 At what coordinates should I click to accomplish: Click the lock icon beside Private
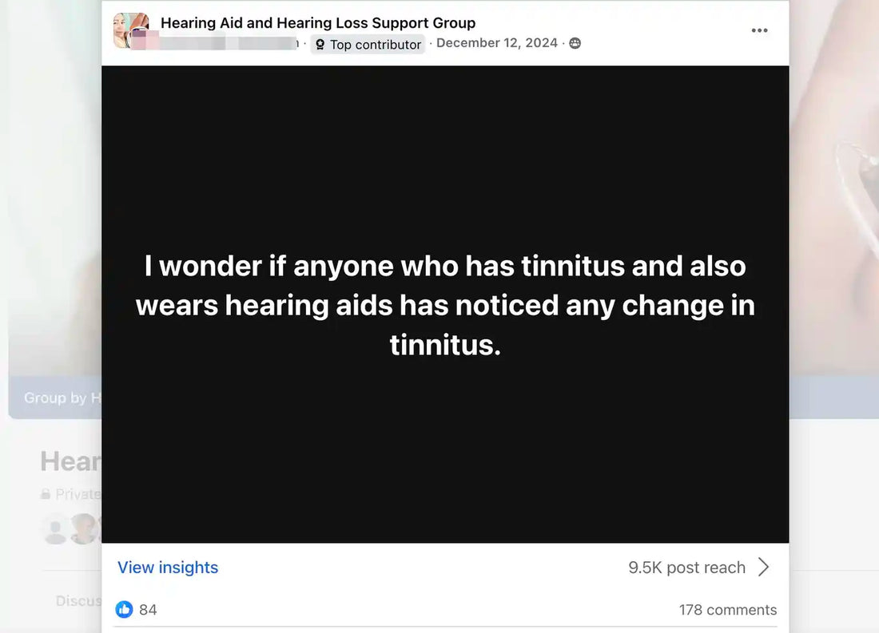pyautogui.click(x=46, y=495)
